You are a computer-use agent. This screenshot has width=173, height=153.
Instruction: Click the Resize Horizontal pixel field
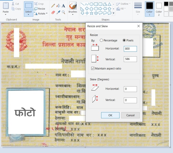[130, 49]
